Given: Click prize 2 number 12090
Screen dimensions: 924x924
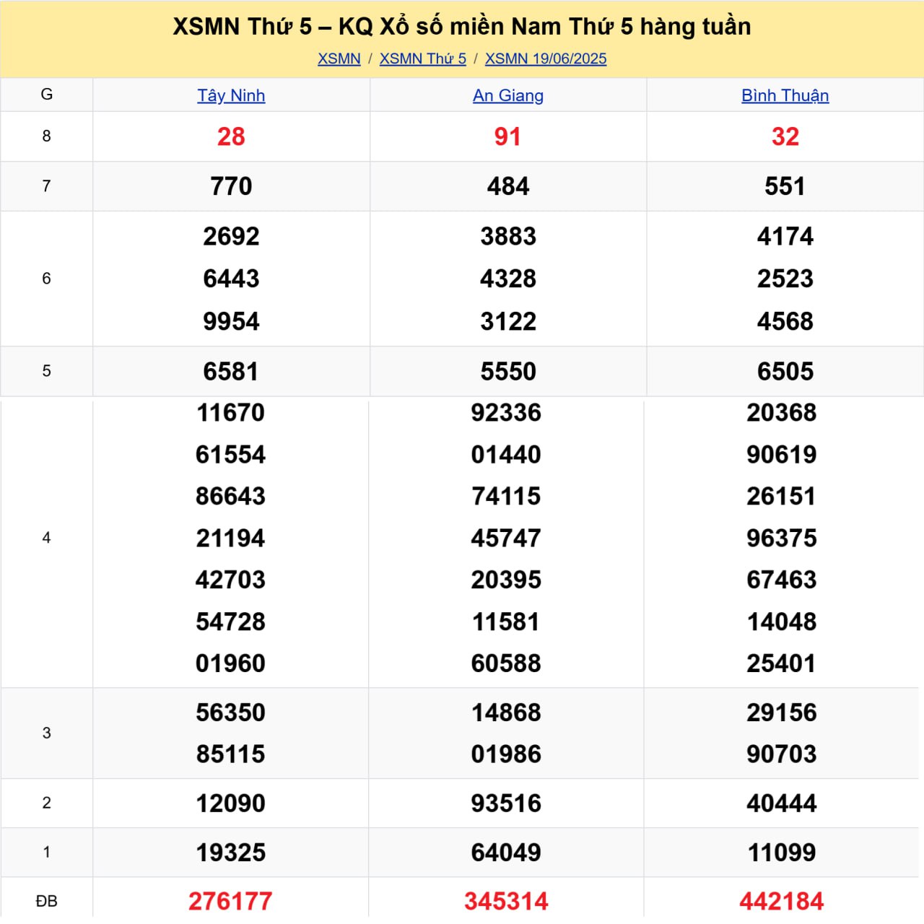Looking at the screenshot, I should 231,803.
